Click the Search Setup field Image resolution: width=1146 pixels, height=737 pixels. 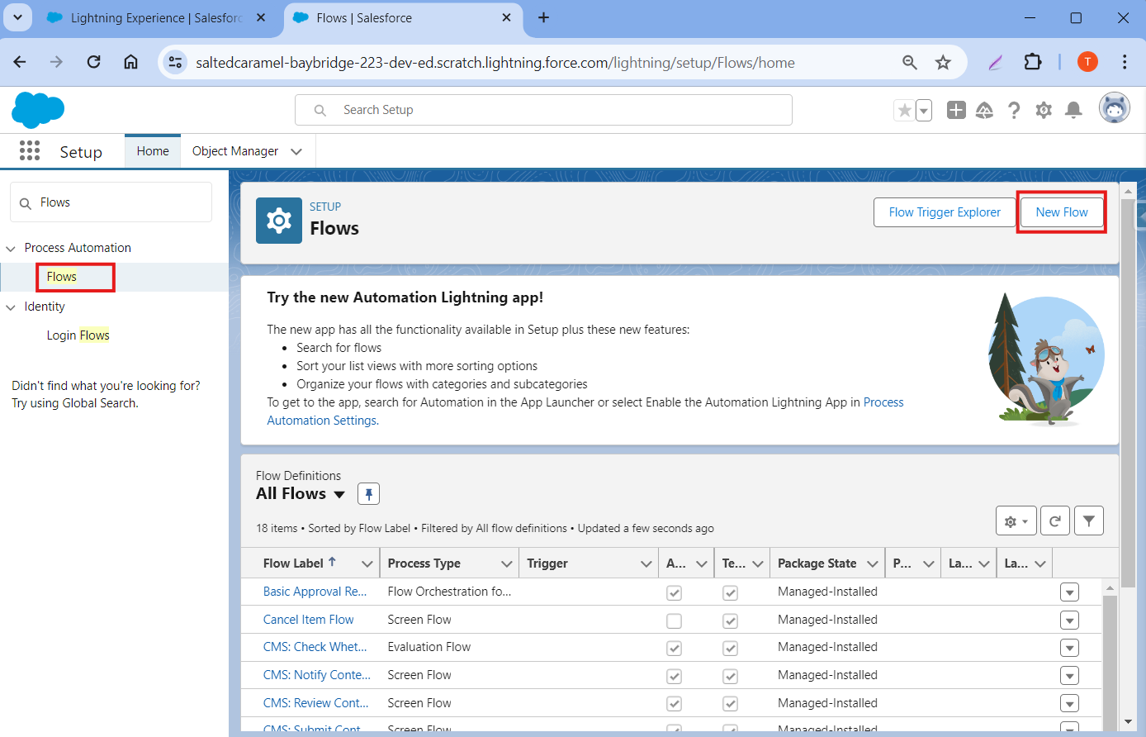(543, 110)
